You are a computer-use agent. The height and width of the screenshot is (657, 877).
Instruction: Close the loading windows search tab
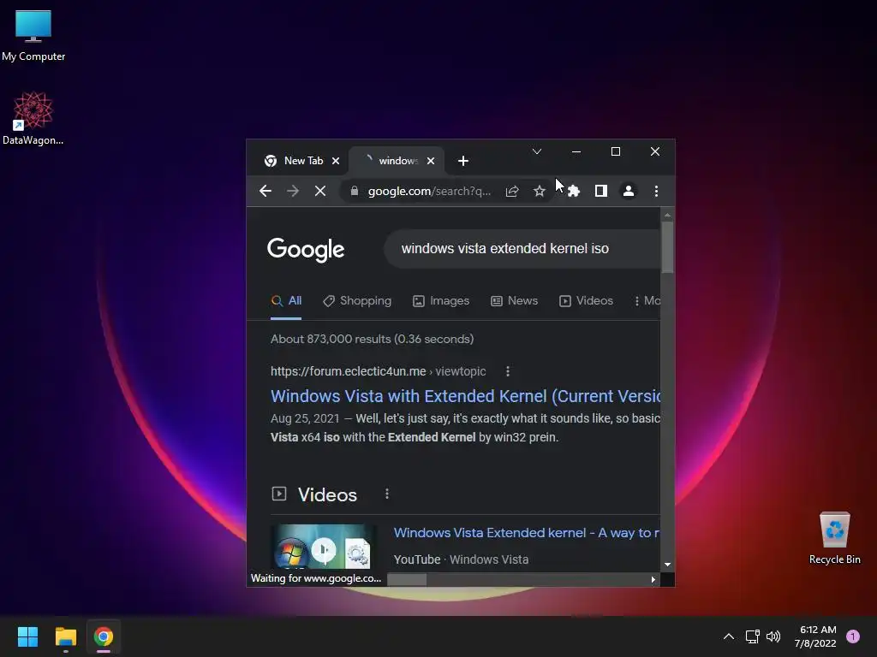[x=431, y=161]
